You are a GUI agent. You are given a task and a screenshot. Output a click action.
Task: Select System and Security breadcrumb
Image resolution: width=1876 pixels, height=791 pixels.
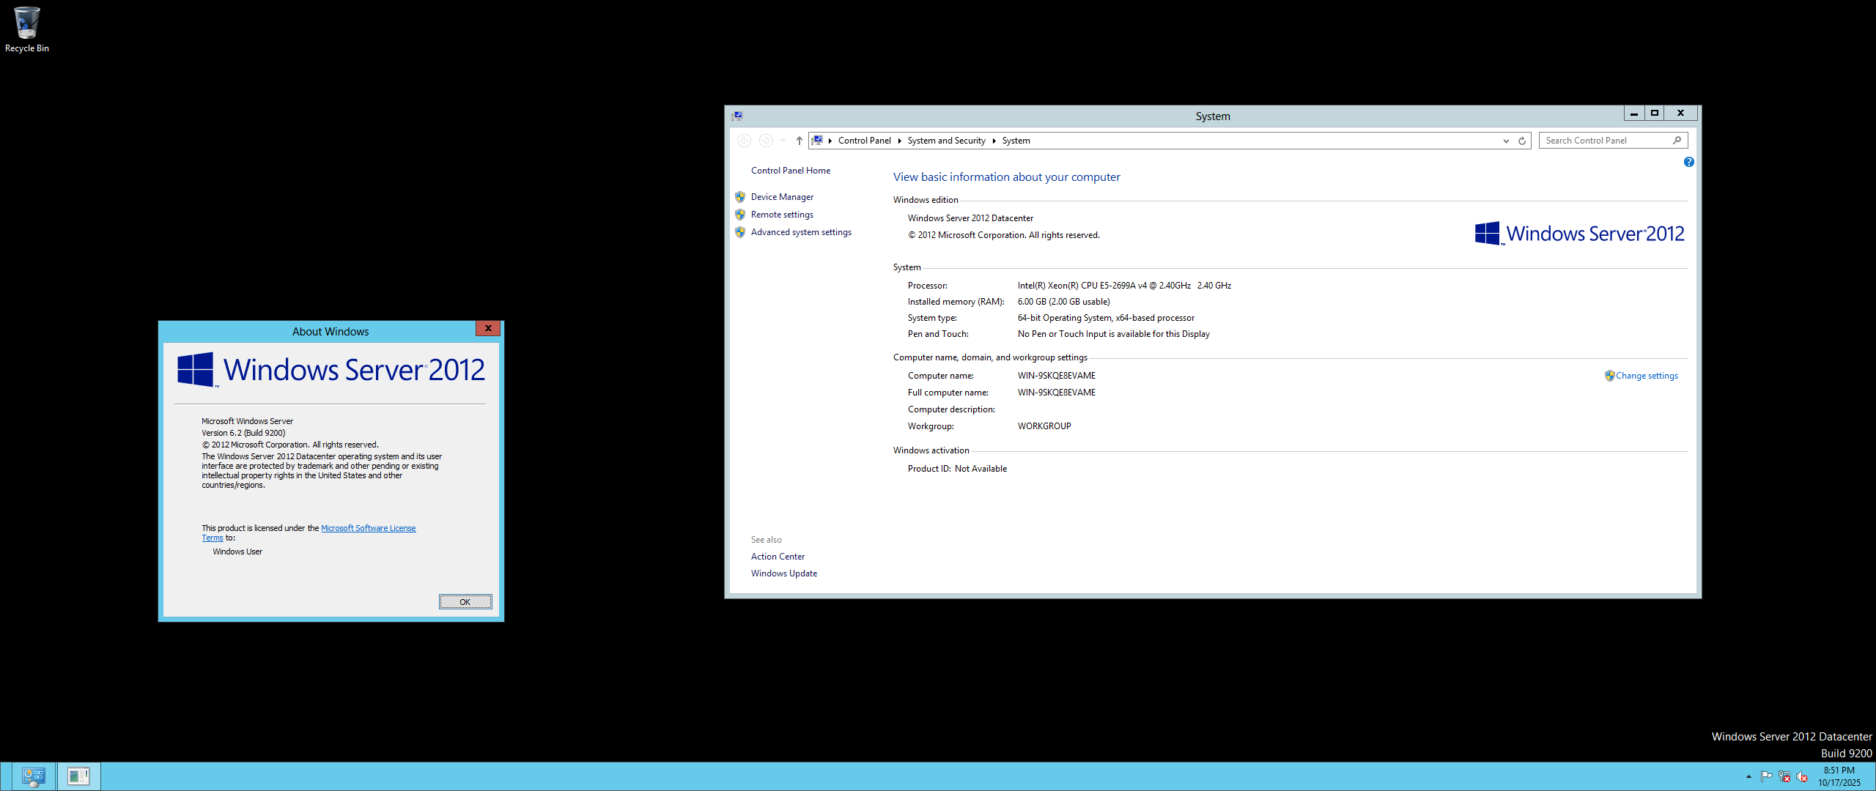946,141
